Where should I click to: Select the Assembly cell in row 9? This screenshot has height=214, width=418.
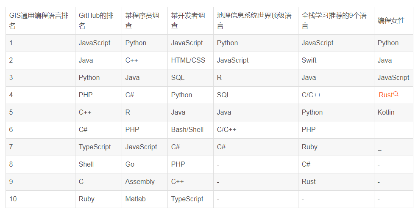pos(145,182)
